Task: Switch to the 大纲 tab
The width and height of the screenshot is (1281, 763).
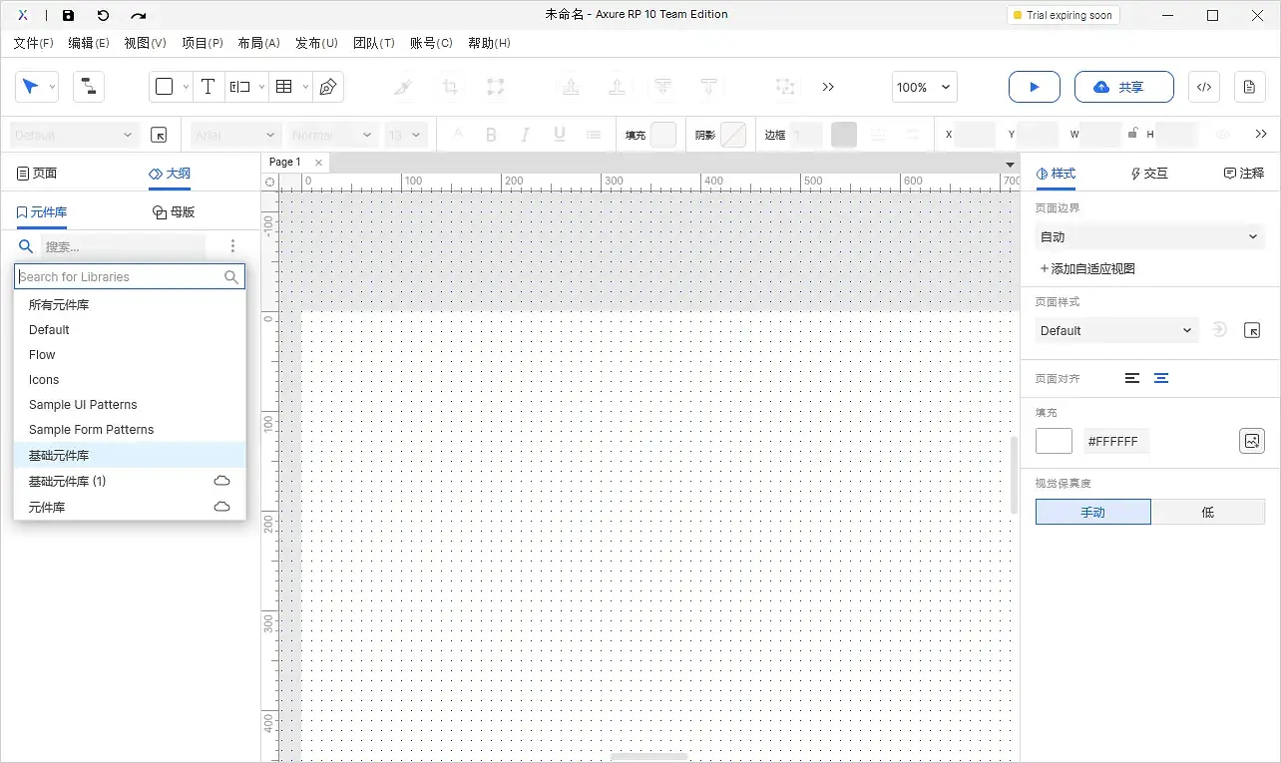Action: (x=170, y=172)
